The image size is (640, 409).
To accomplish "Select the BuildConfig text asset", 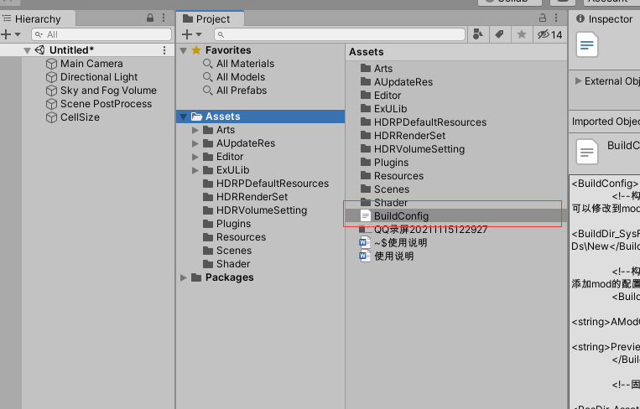I will tap(456, 215).
